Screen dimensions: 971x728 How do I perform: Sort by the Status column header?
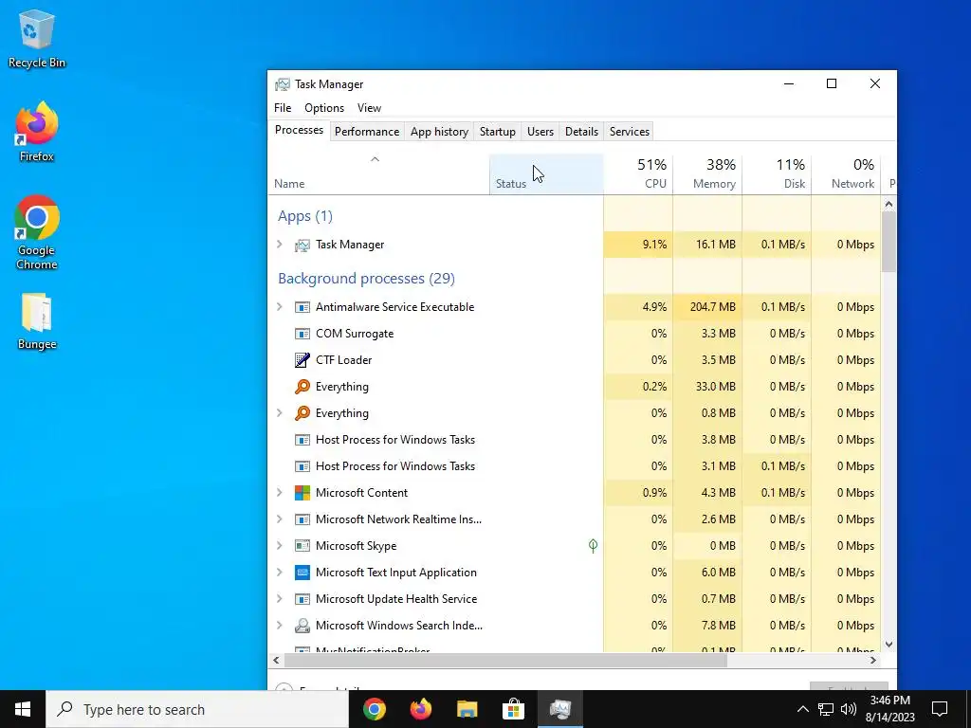point(546,174)
